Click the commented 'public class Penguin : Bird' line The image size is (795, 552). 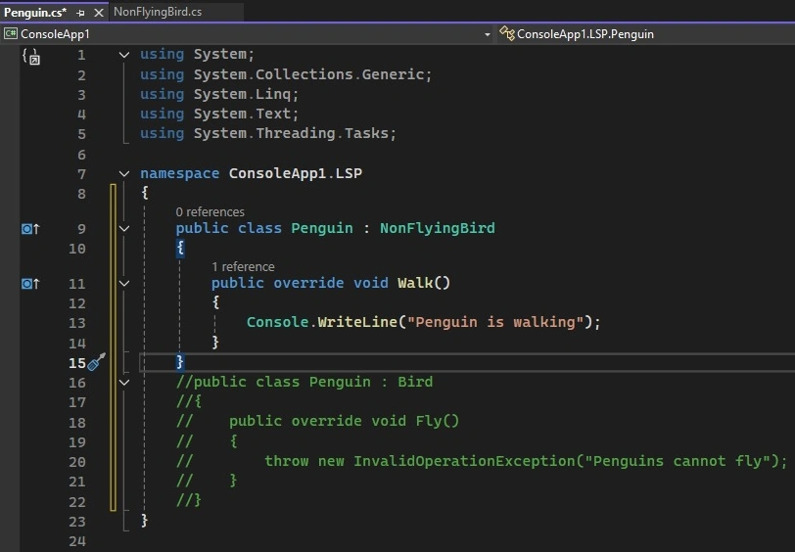coord(304,382)
